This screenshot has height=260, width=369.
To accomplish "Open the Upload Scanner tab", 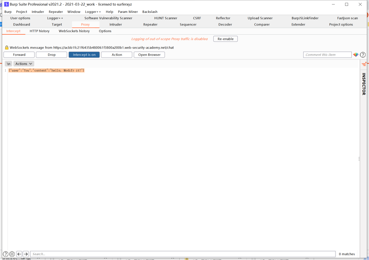I will pyautogui.click(x=260, y=18).
